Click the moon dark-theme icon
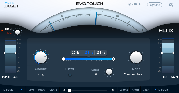Image resolution: width=179 pixels, height=93 pixels. (140, 4)
